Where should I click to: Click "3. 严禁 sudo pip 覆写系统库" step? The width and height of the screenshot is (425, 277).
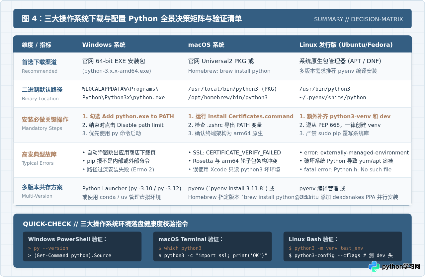[334, 134]
